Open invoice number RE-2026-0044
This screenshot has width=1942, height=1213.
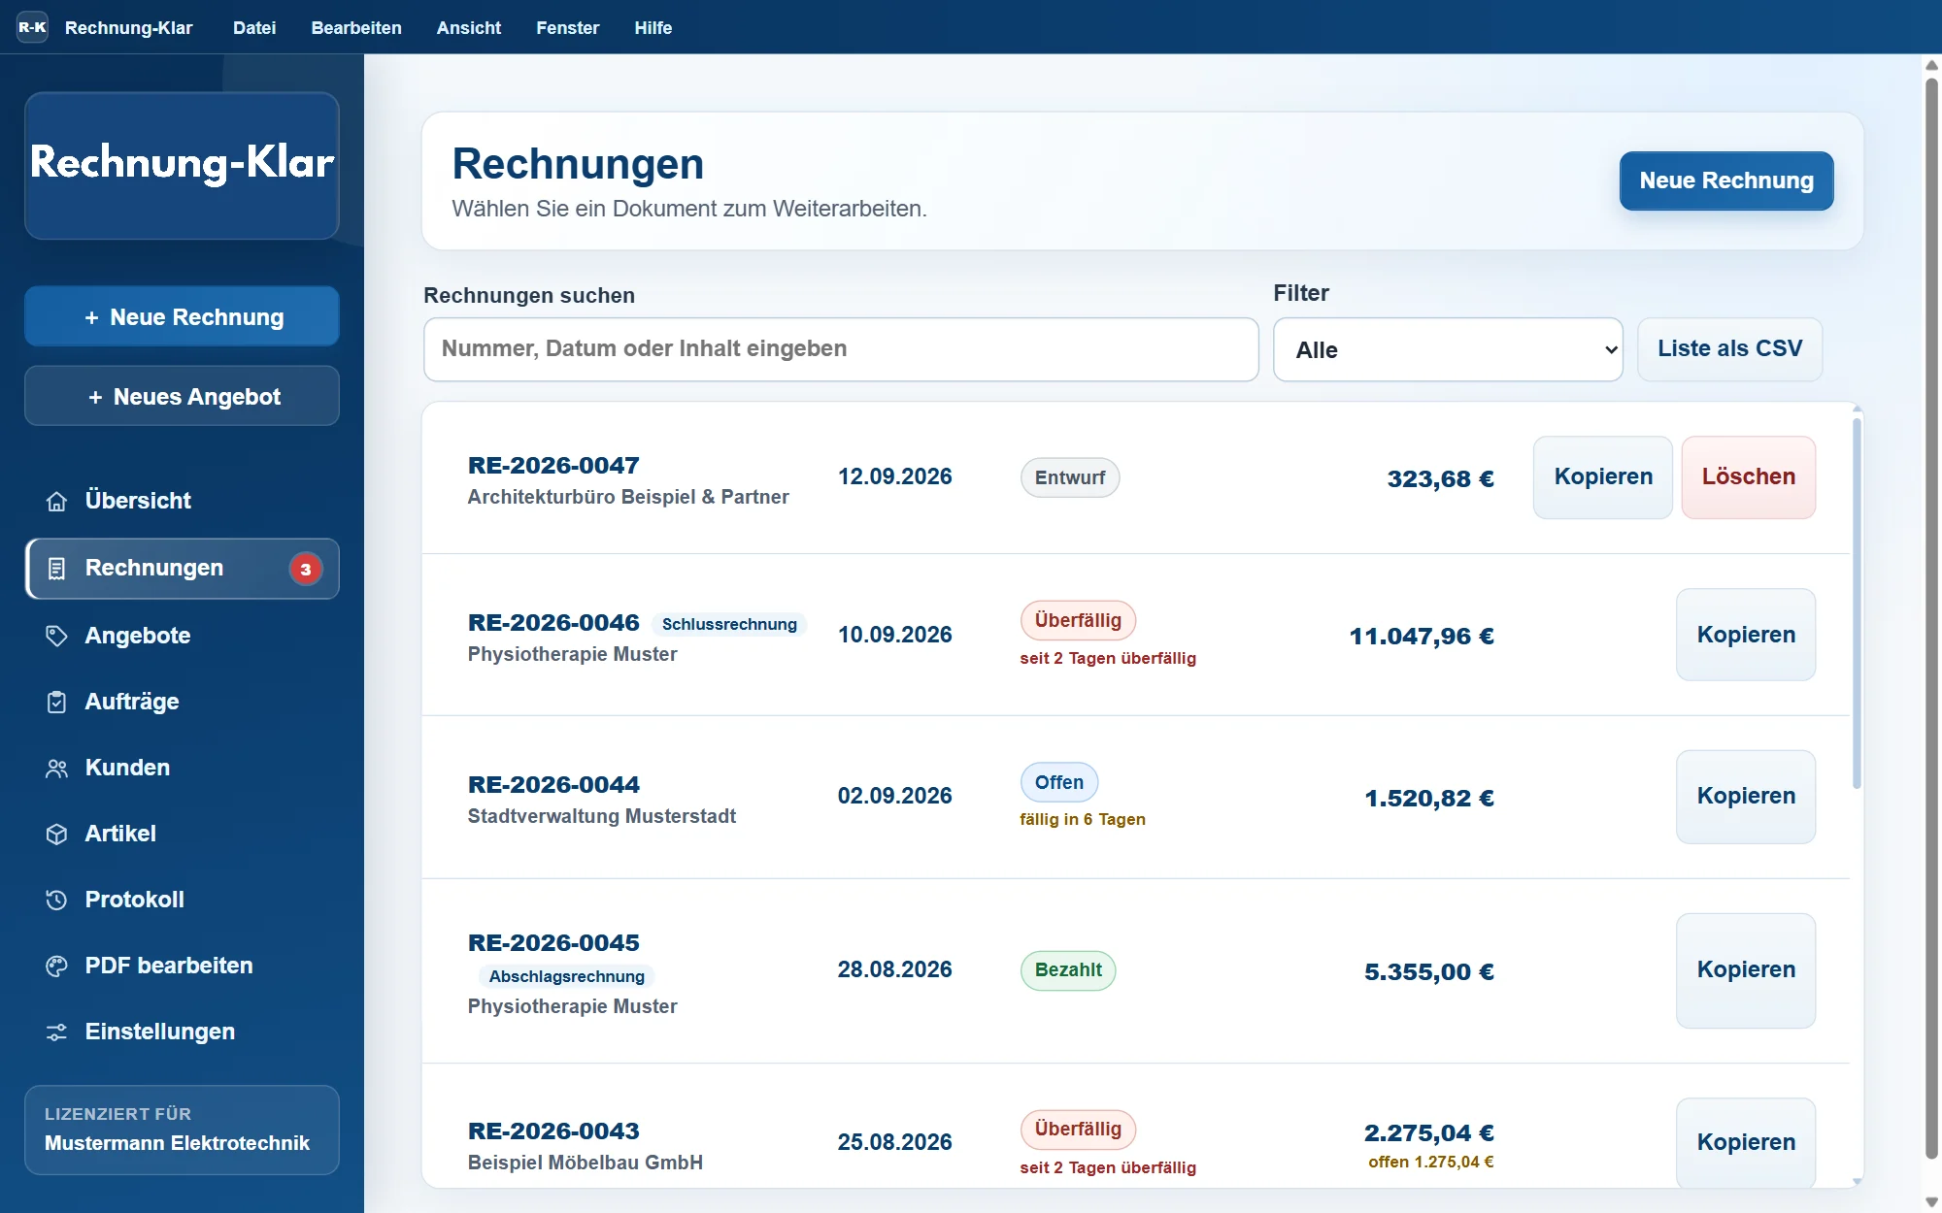tap(553, 784)
